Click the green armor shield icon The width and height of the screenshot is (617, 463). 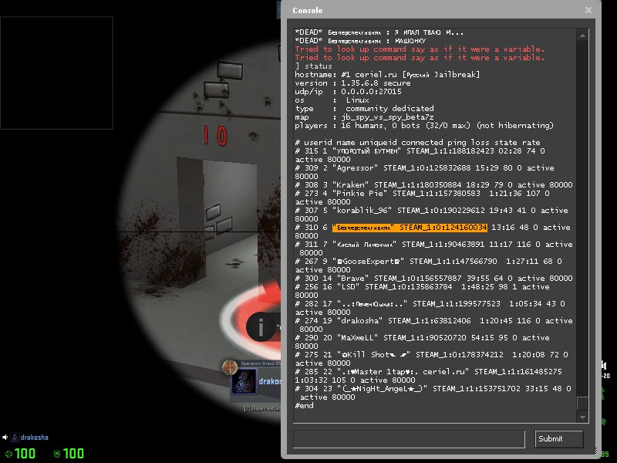(x=56, y=454)
